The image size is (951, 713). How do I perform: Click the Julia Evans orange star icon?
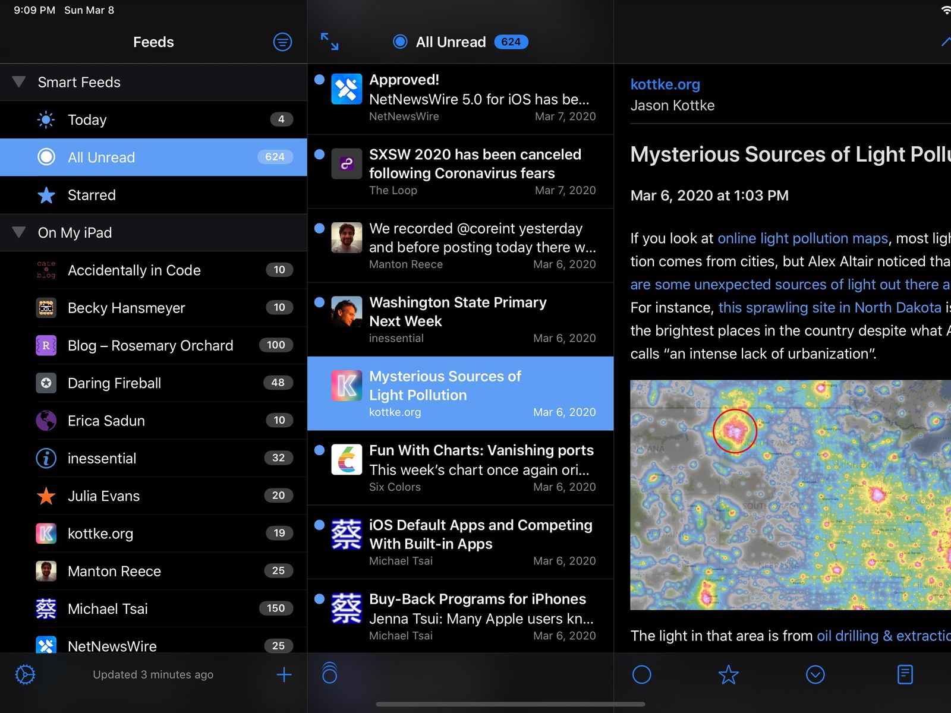tap(46, 496)
